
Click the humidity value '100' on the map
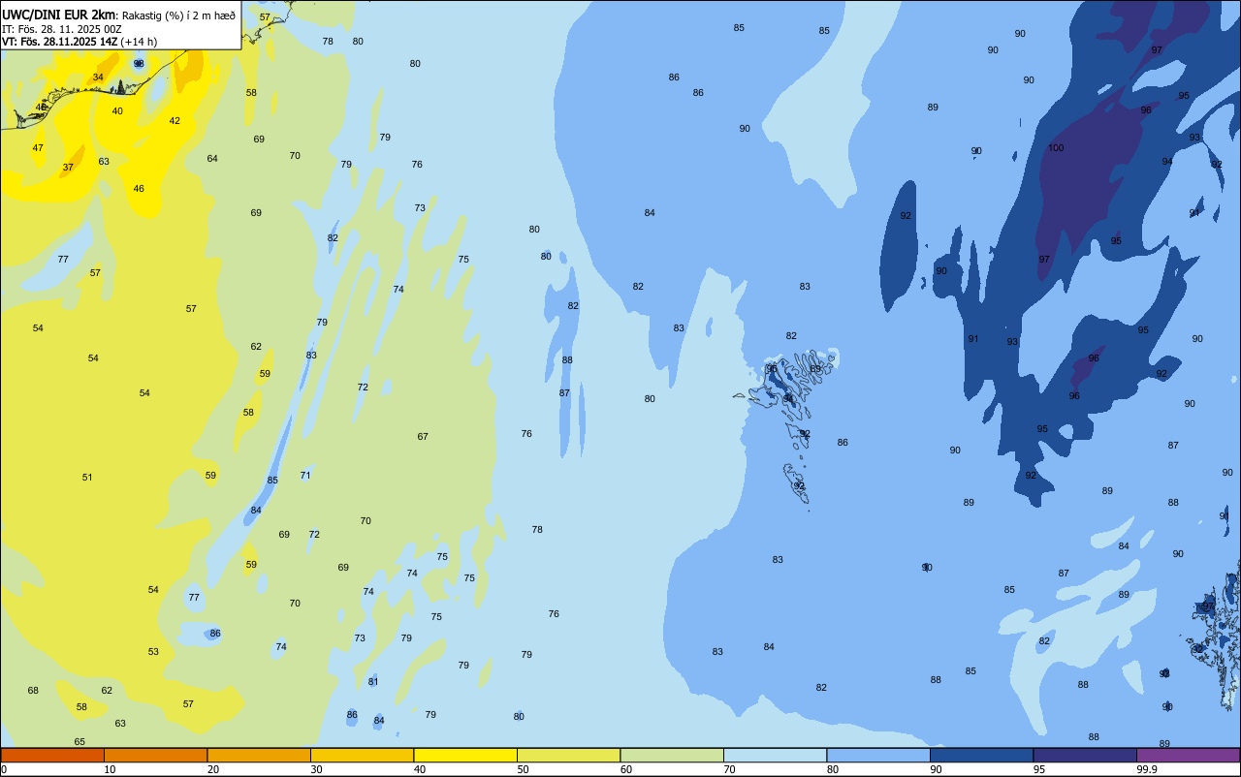click(x=1056, y=148)
